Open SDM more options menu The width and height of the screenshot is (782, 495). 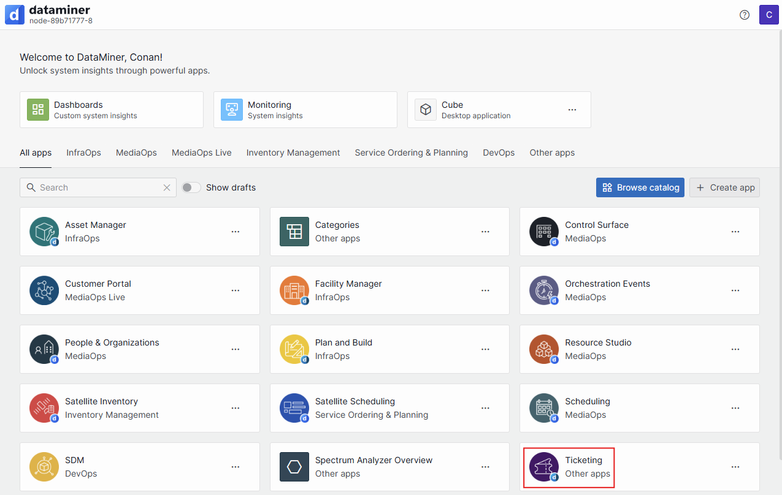click(236, 467)
